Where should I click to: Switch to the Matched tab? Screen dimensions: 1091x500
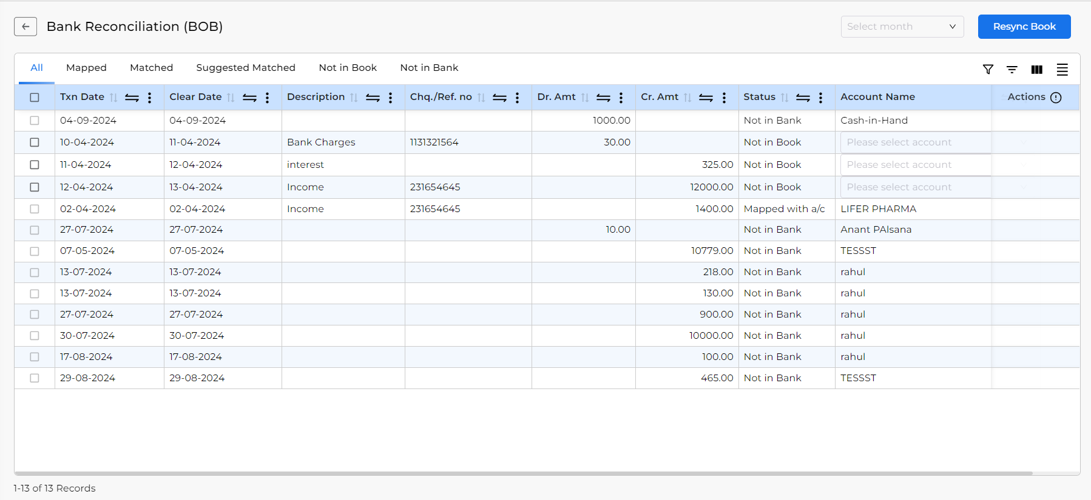[x=152, y=68]
